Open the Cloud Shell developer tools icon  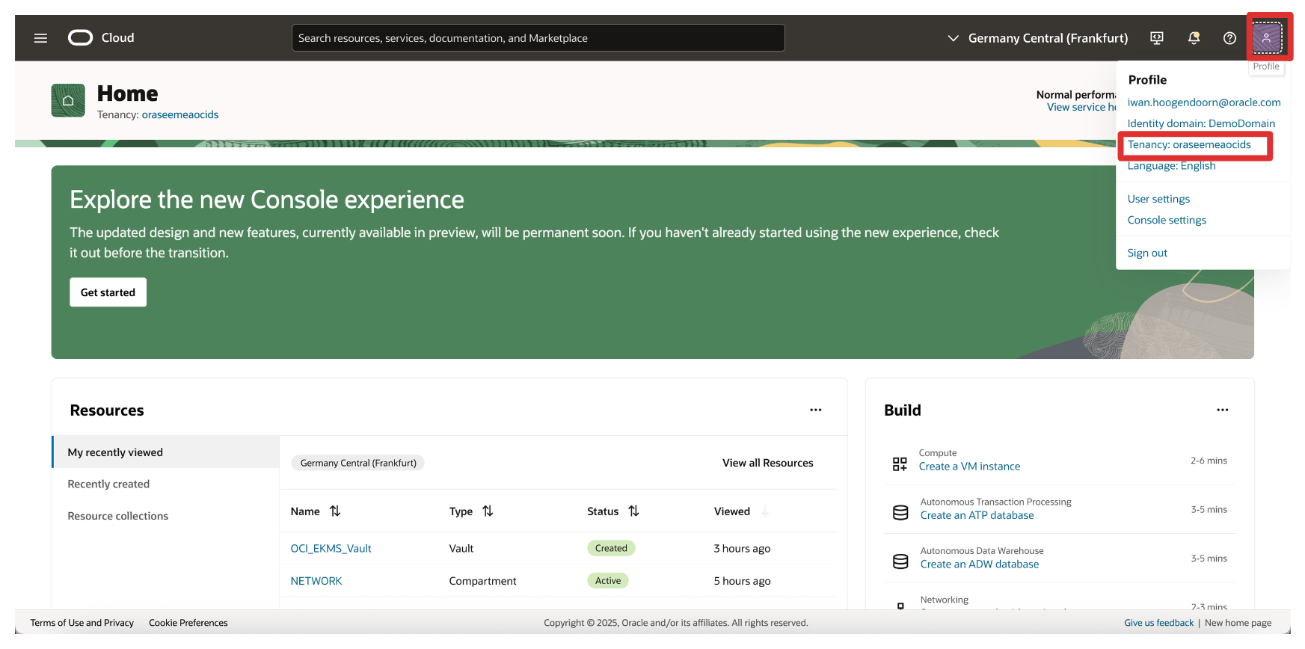[x=1156, y=38]
